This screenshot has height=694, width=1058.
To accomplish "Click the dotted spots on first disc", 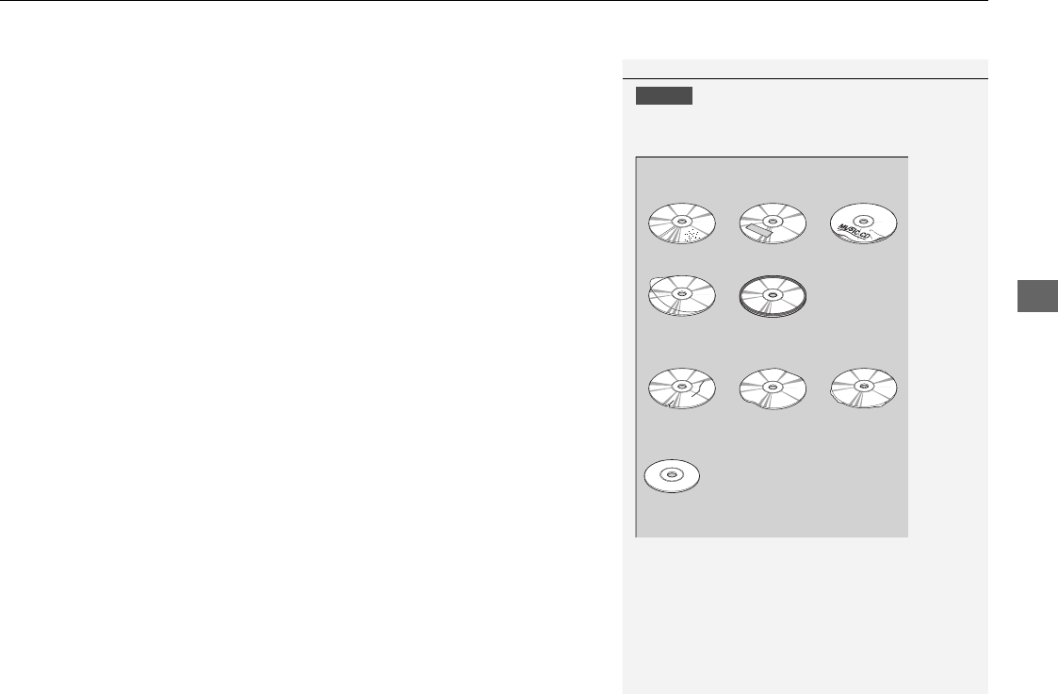I will point(691,235).
